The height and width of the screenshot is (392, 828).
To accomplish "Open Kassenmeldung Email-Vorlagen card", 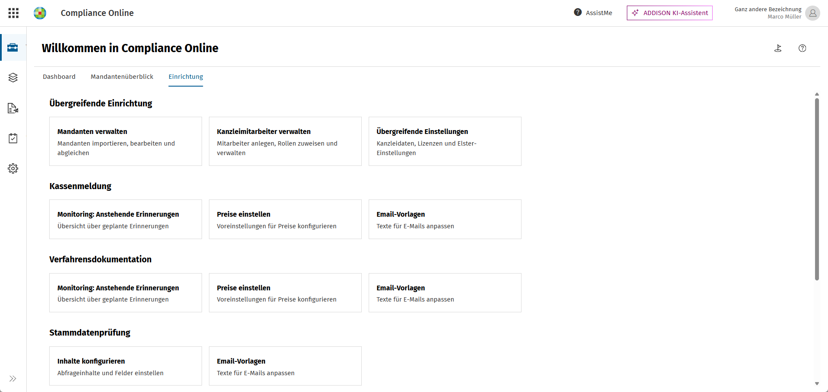I will coord(445,219).
